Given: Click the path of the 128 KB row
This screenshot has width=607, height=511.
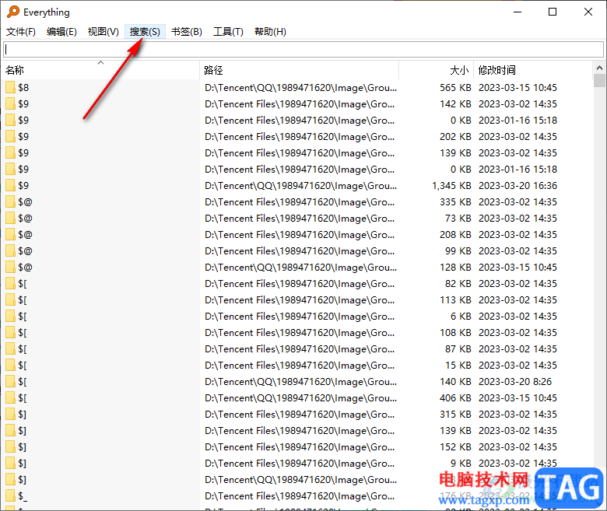Looking at the screenshot, I should pyautogui.click(x=301, y=268).
